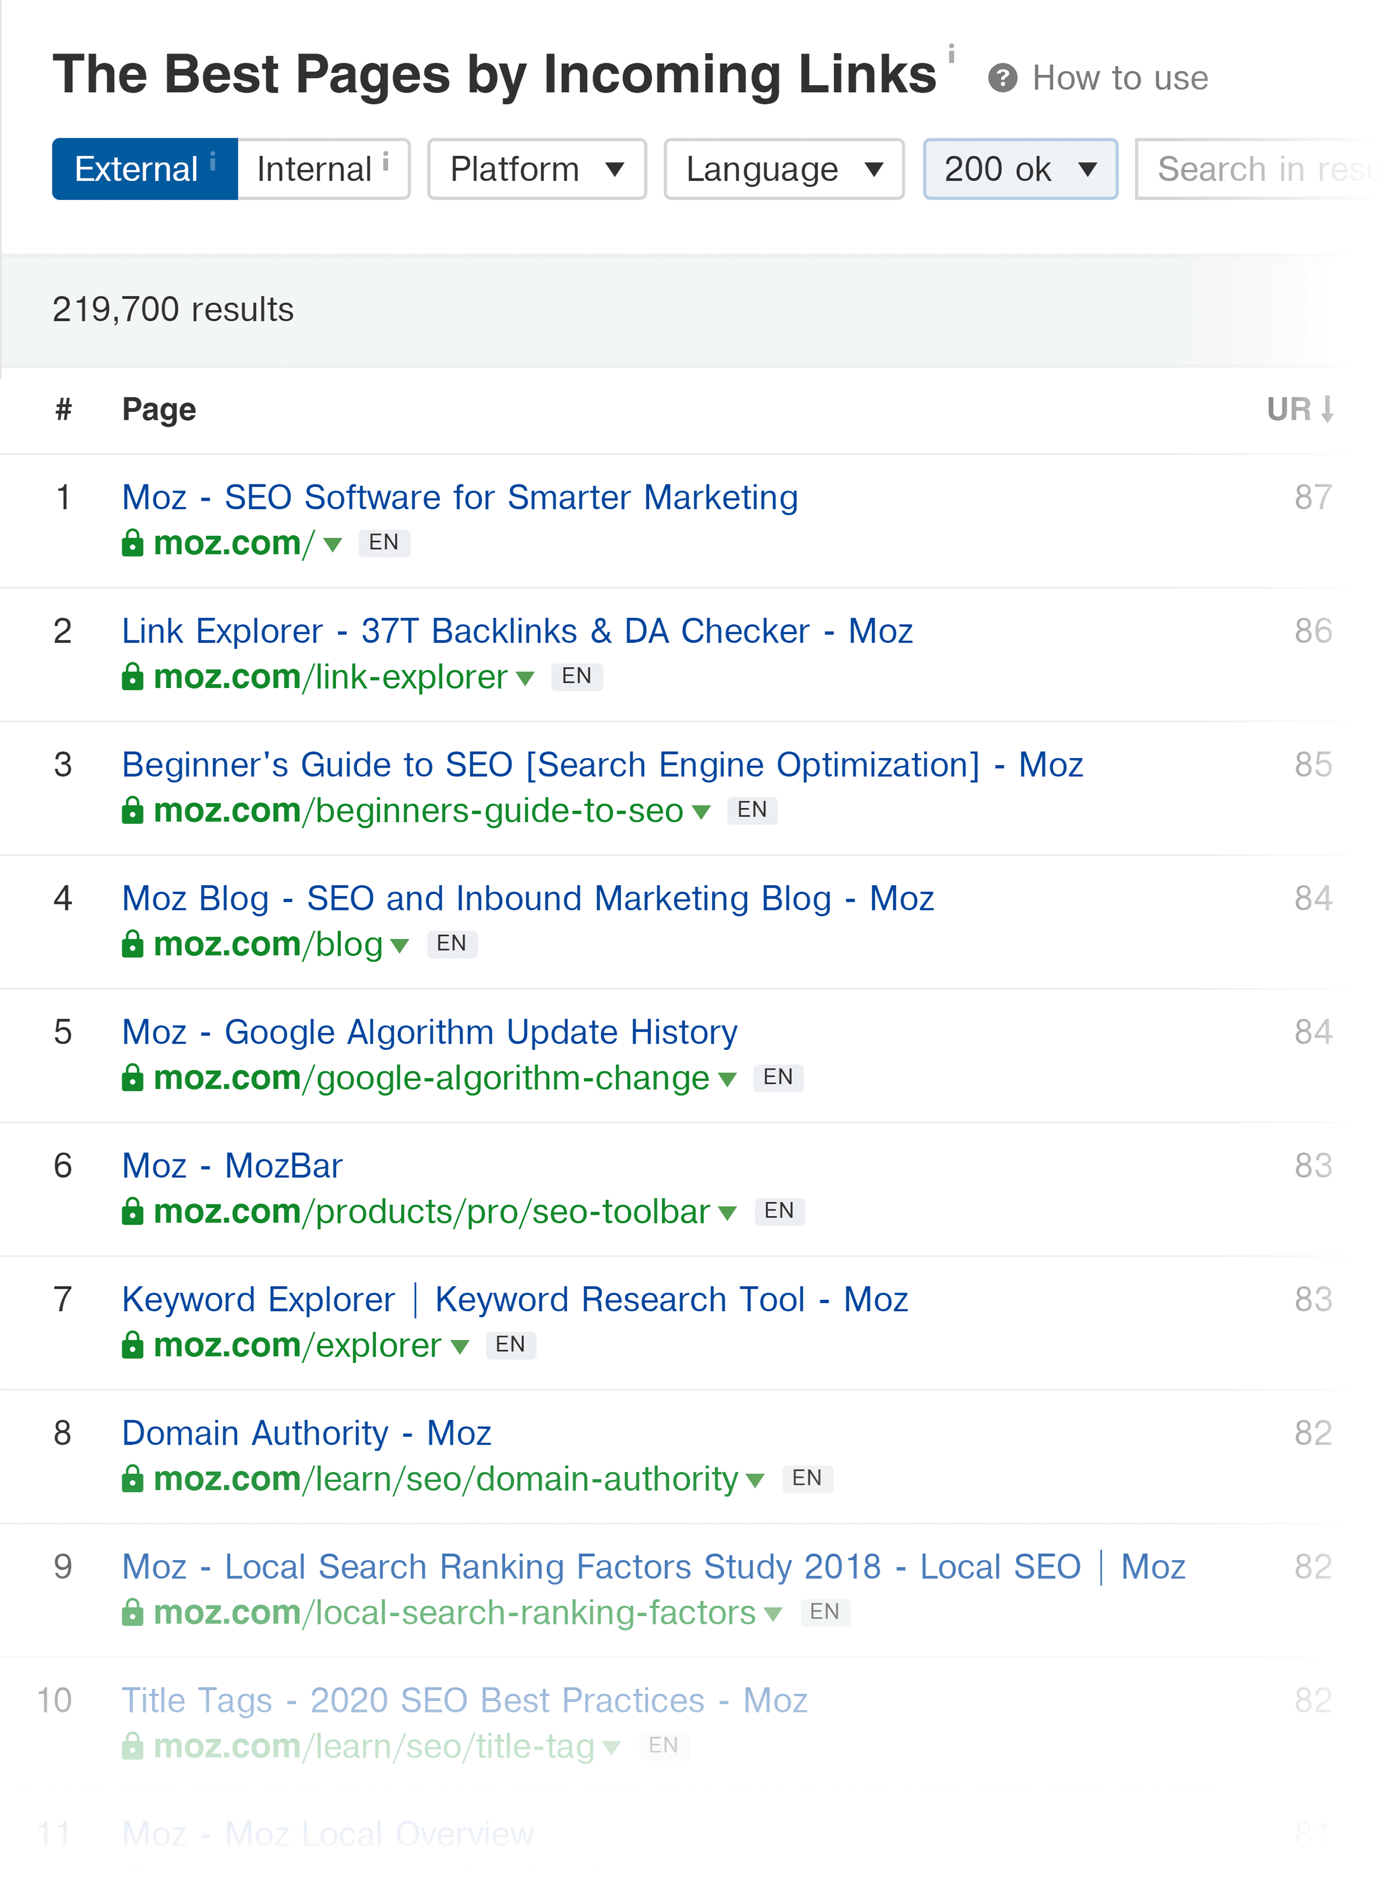Expand arrow next to moz.com/google-algorithm-change
This screenshot has width=1396, height=1890.
(x=726, y=1080)
